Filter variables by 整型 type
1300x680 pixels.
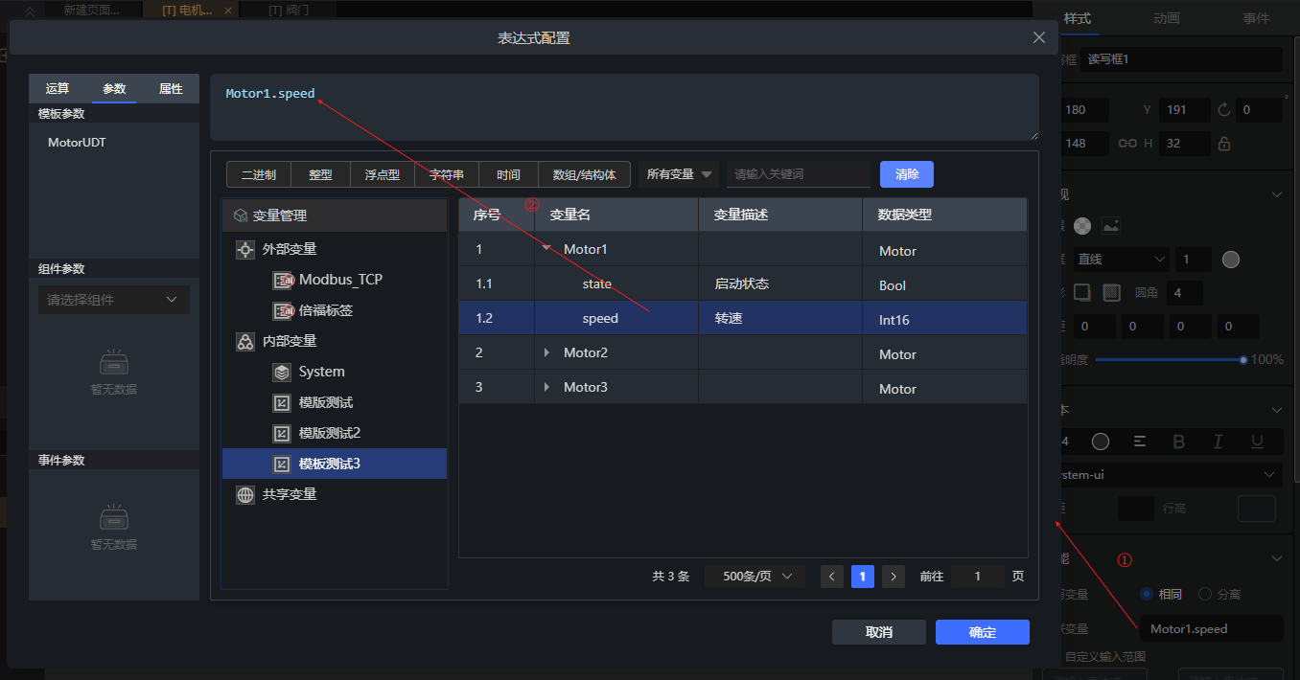click(320, 174)
